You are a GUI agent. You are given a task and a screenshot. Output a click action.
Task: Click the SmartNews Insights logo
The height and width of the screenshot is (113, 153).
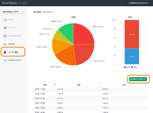[x=14, y=3]
